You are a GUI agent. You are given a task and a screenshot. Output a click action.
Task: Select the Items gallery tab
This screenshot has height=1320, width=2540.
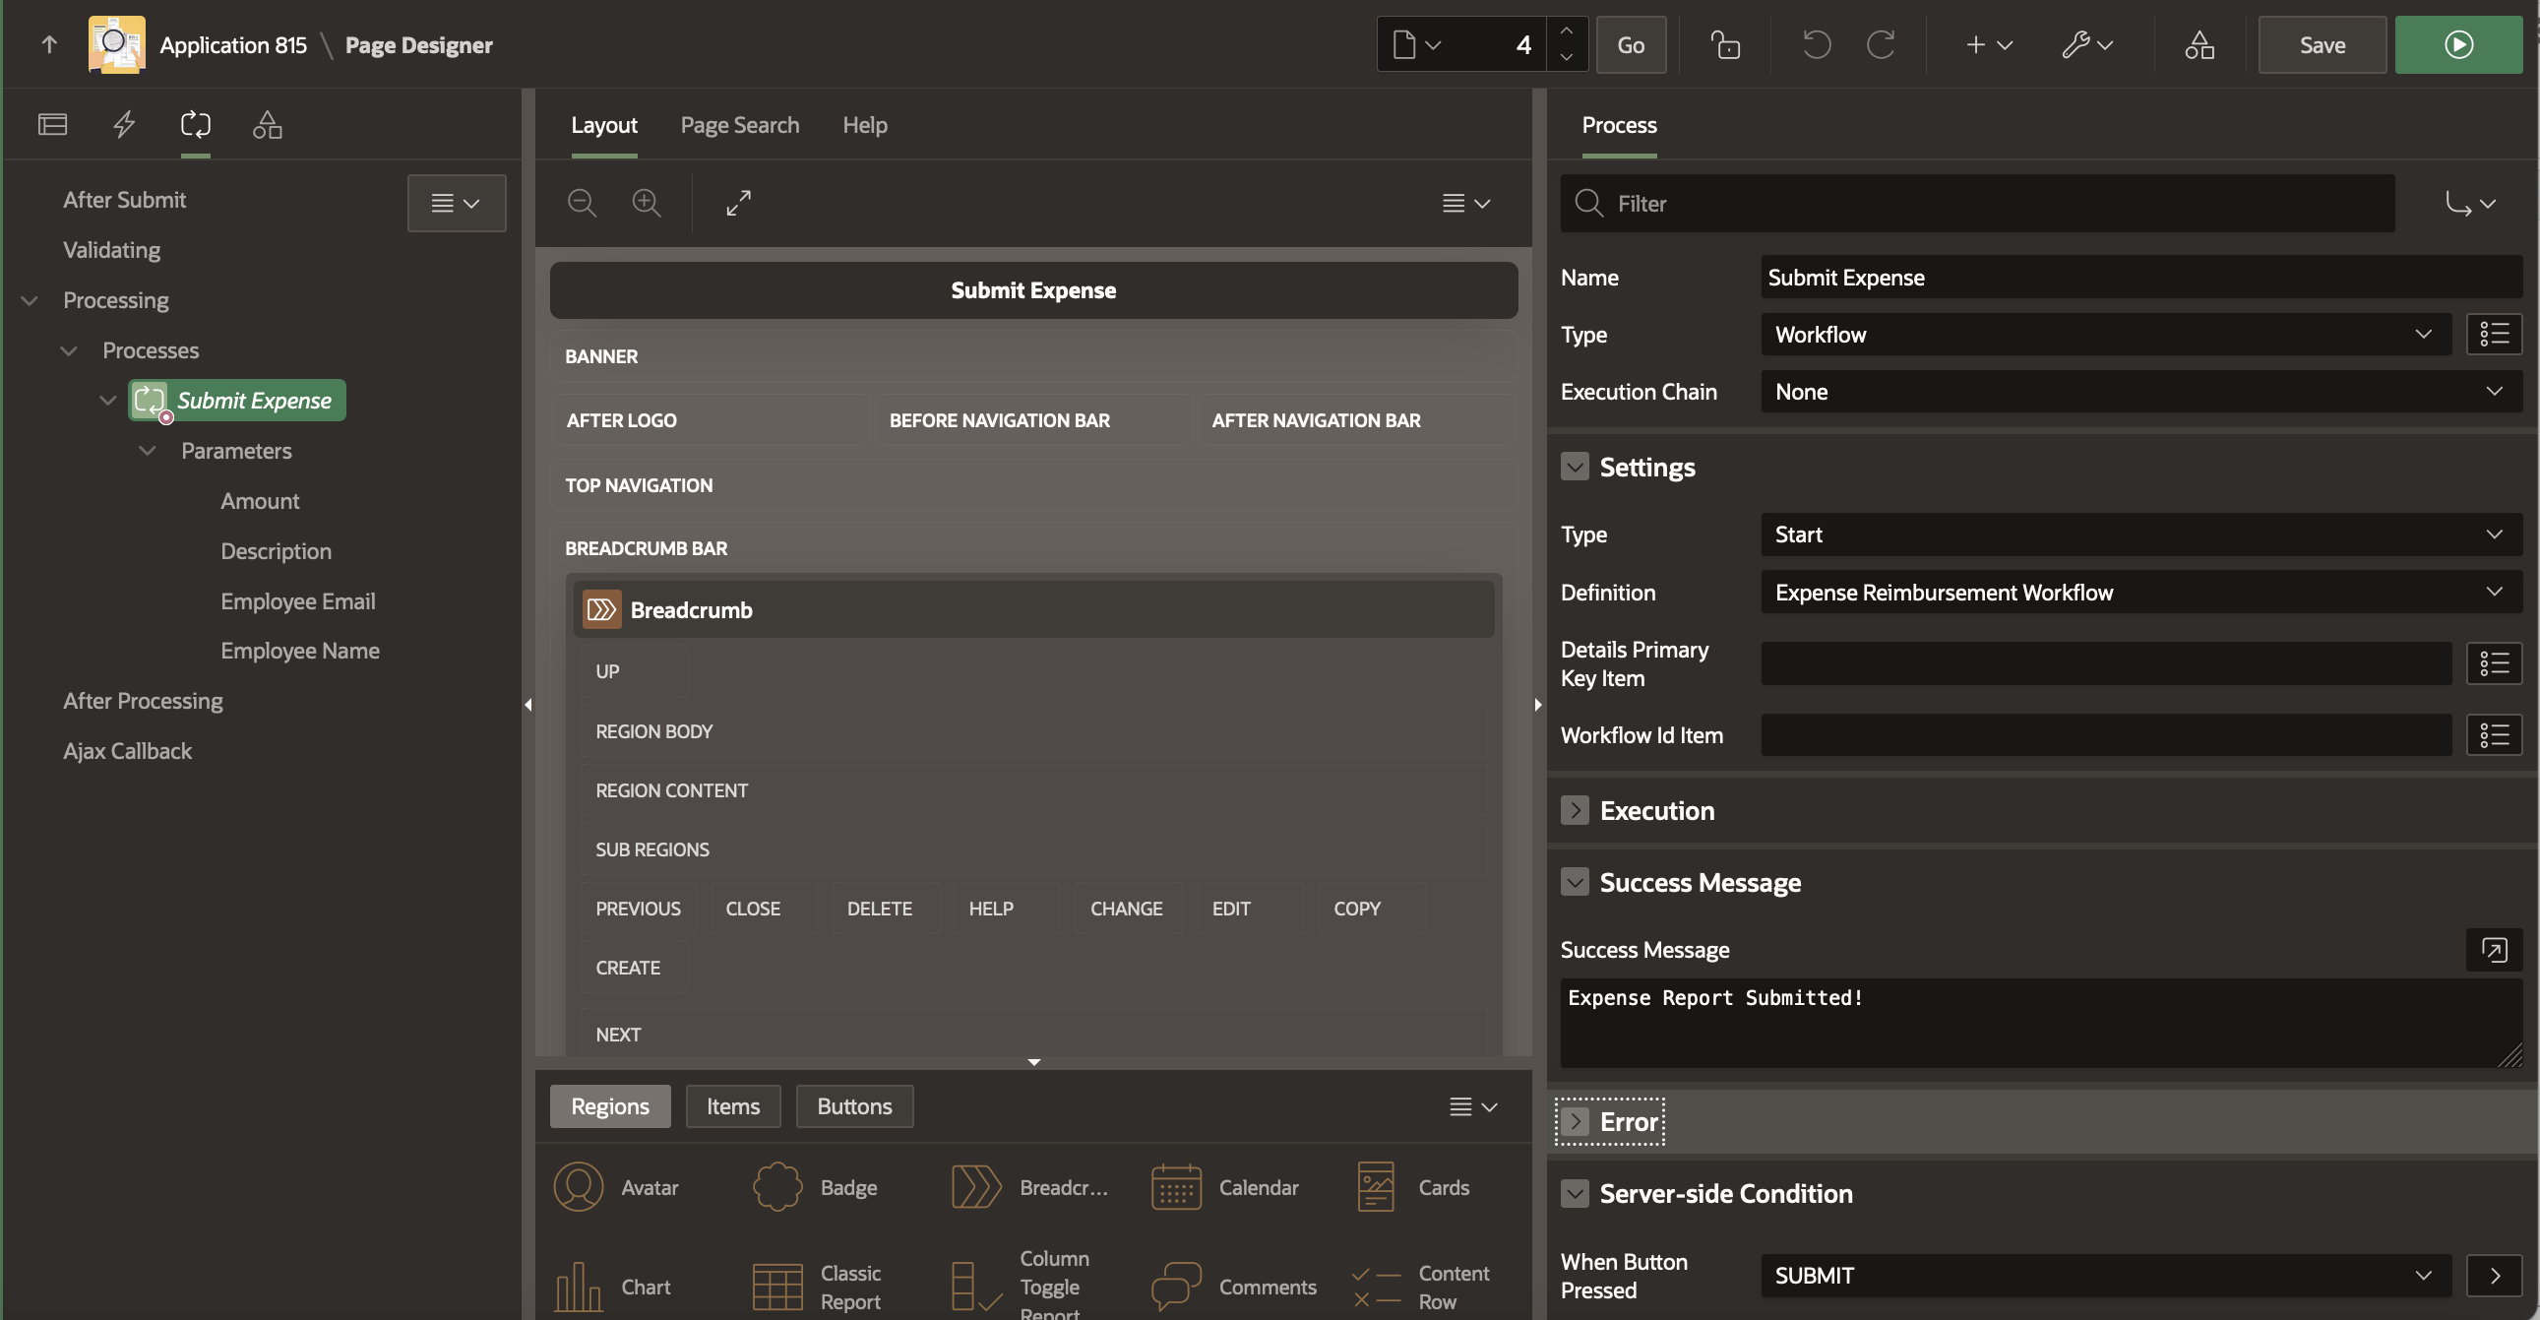pyautogui.click(x=732, y=1107)
